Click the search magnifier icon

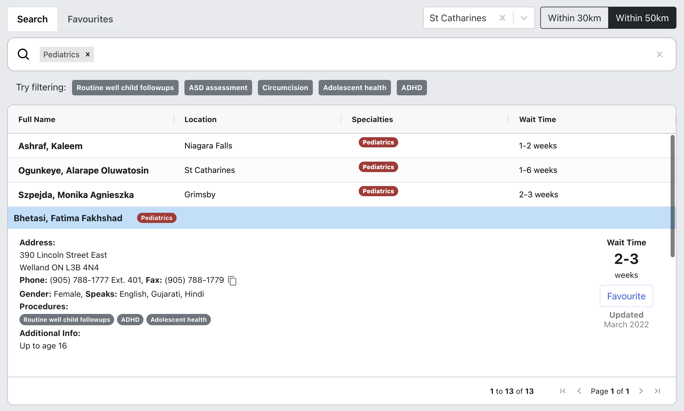point(23,54)
